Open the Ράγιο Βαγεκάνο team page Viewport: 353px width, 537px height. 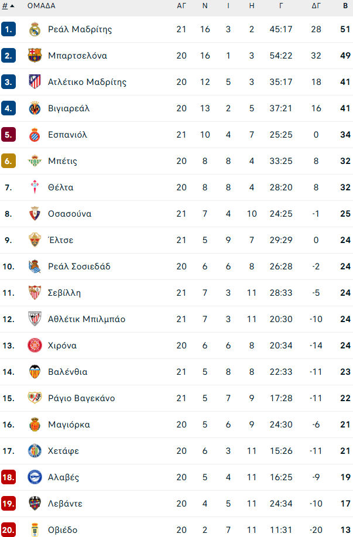coord(81,398)
